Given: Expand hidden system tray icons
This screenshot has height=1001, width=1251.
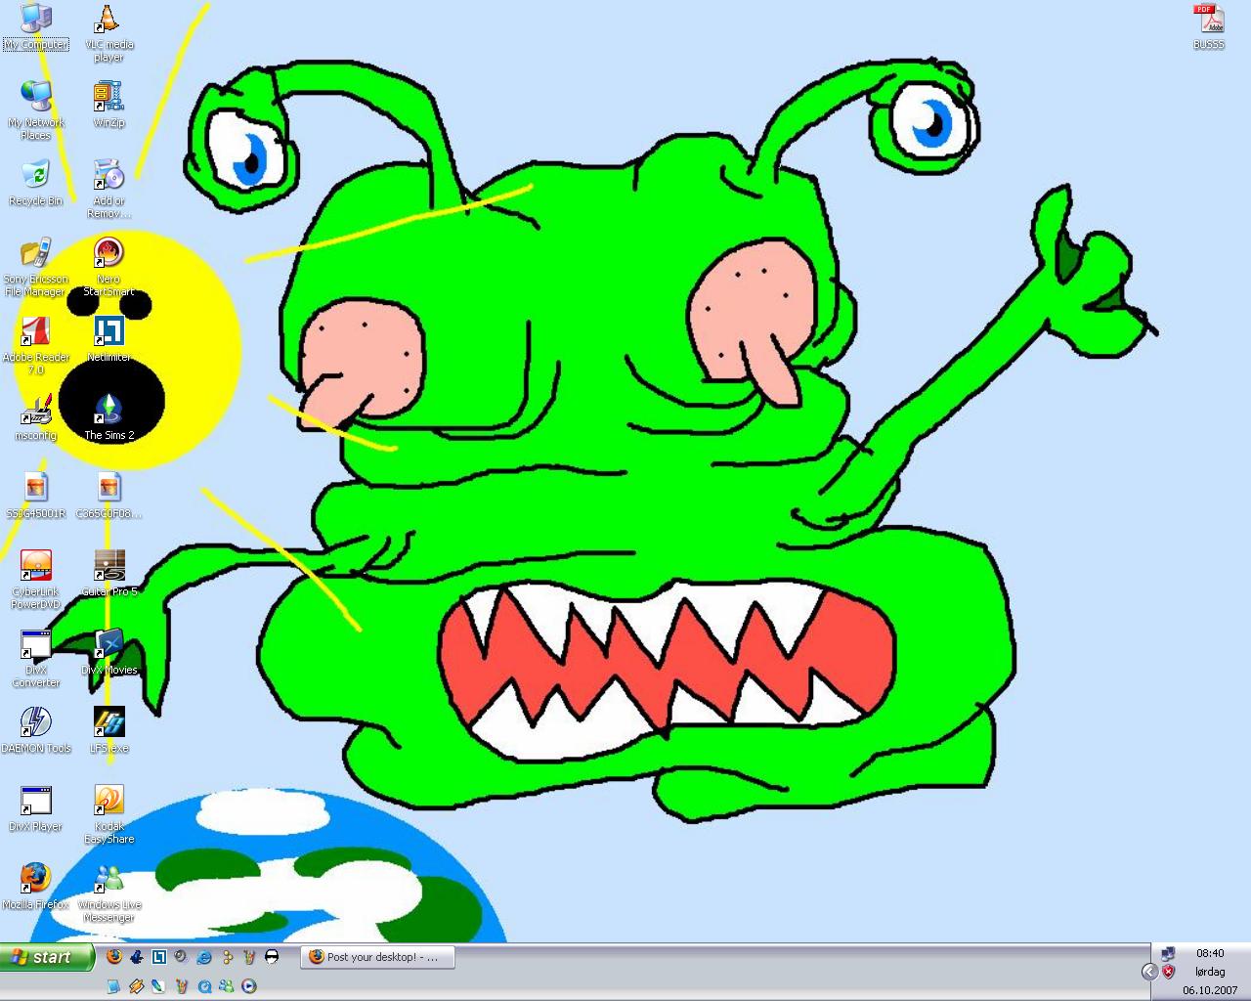Looking at the screenshot, I should point(1149,972).
